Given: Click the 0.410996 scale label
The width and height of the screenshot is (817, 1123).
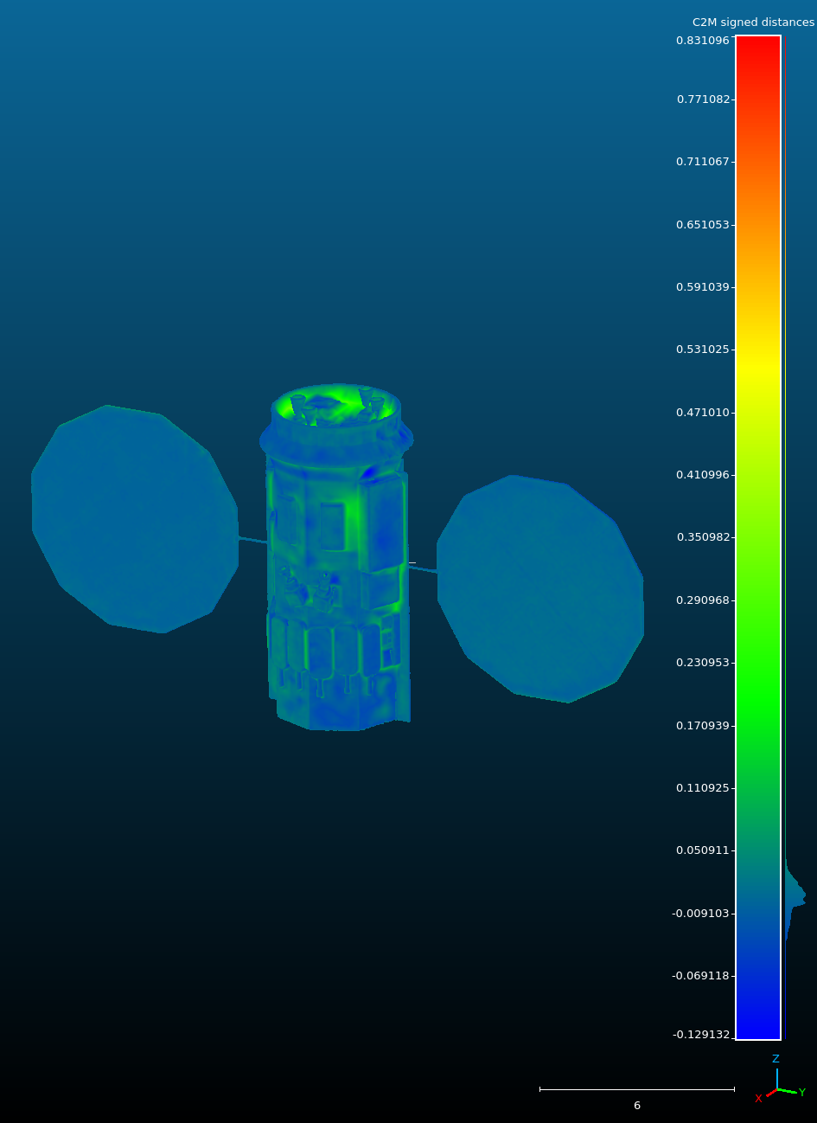Looking at the screenshot, I should pos(702,475).
